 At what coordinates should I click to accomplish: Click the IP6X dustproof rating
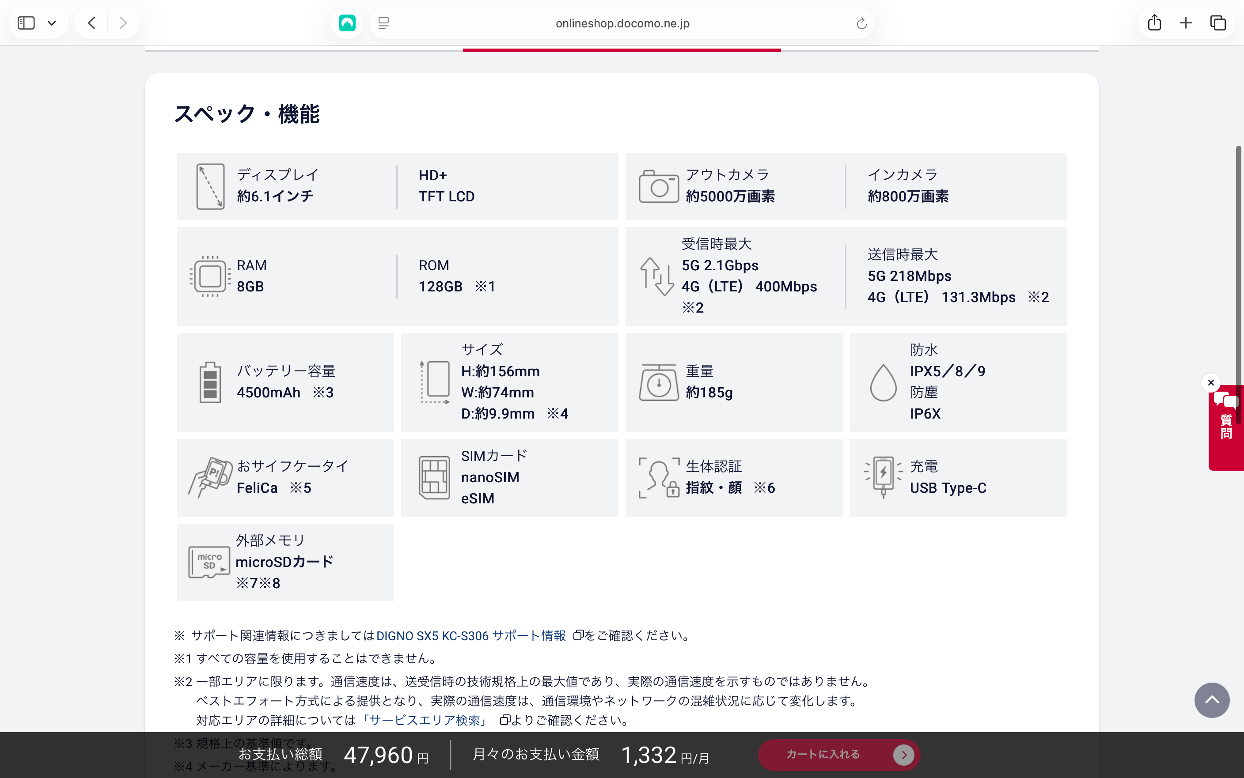(925, 414)
